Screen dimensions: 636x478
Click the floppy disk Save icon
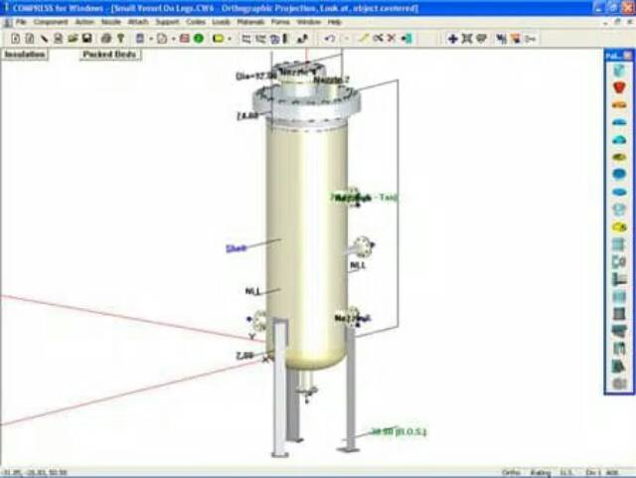click(x=86, y=39)
